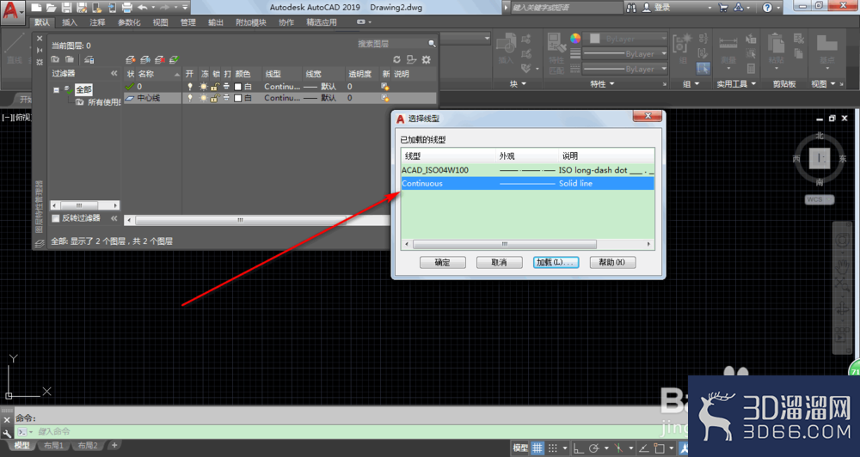Viewport: 860px width, 457px height.
Task: Switch to the 注释 ribbon tab
Action: 98,22
